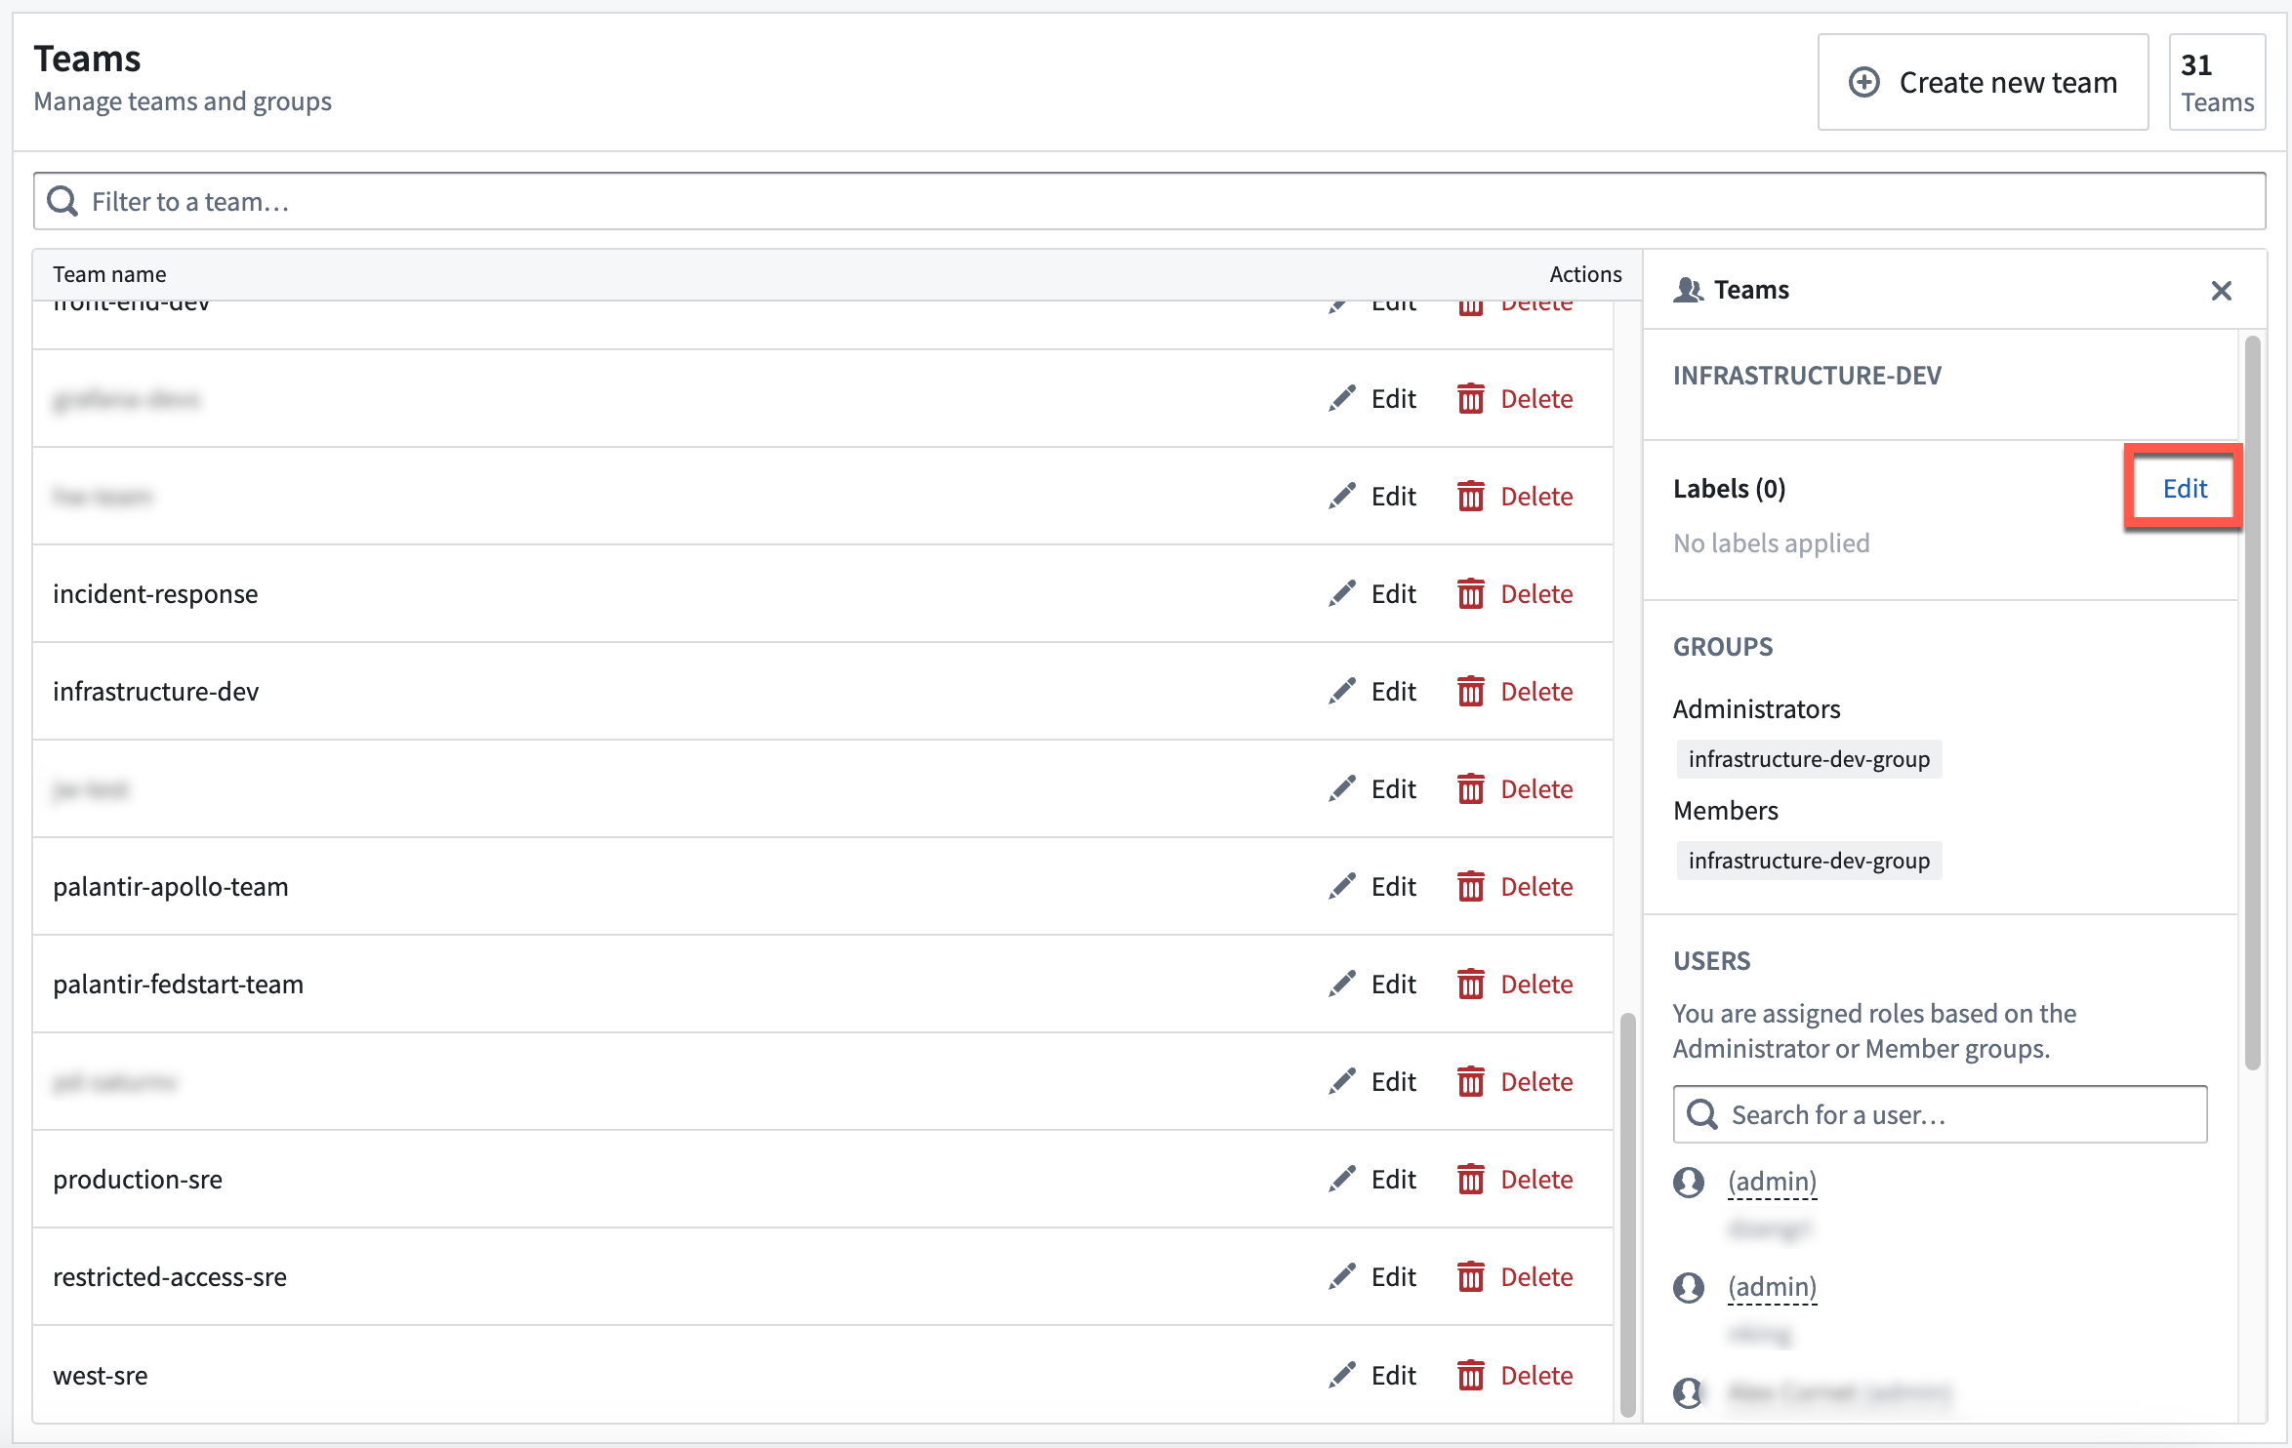The width and height of the screenshot is (2292, 1448).
Task: Click the search icon in user search
Action: (1701, 1114)
